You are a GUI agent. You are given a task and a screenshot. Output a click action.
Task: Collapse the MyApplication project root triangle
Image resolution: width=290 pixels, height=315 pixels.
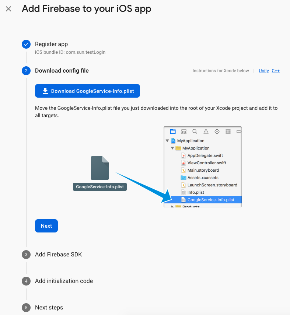click(x=167, y=141)
